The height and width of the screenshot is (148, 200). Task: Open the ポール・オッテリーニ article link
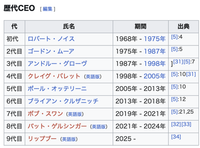click(x=57, y=89)
